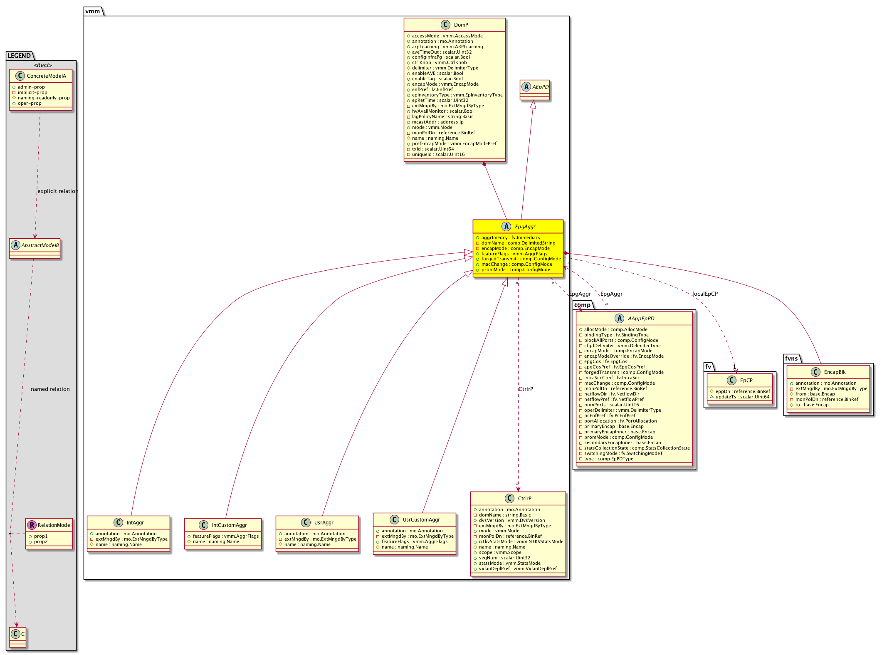
Task: Click the pink R icon of RelationModel
Action: coord(32,525)
